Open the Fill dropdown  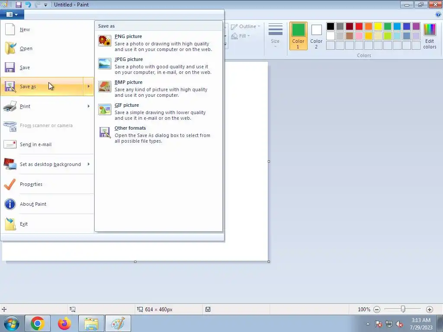241,36
